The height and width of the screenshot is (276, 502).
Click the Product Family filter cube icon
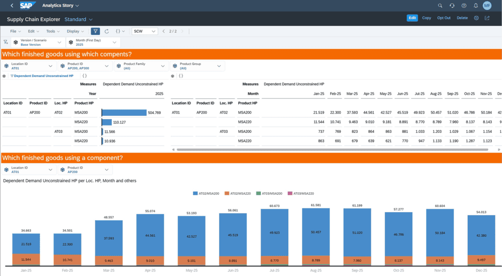(x=119, y=66)
